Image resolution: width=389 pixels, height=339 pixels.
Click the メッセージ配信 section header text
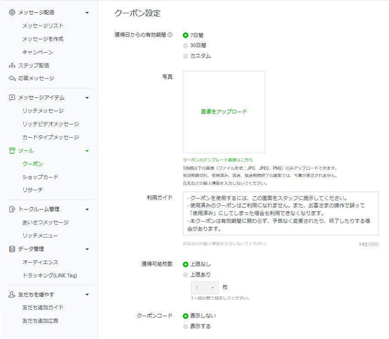(36, 12)
